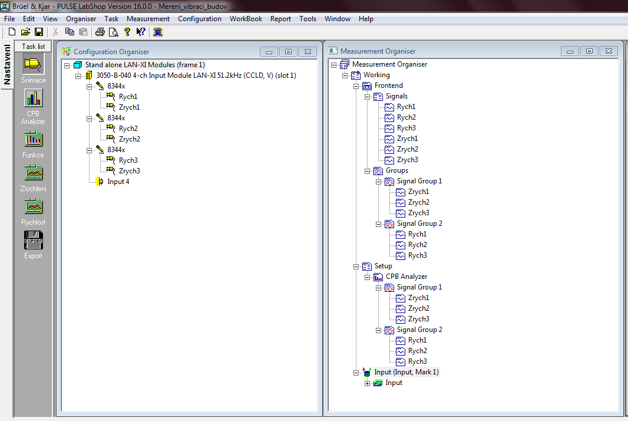The height and width of the screenshot is (421, 628).
Task: Click the Stand alone LAN-XI Modules frame icon
Action: point(78,65)
